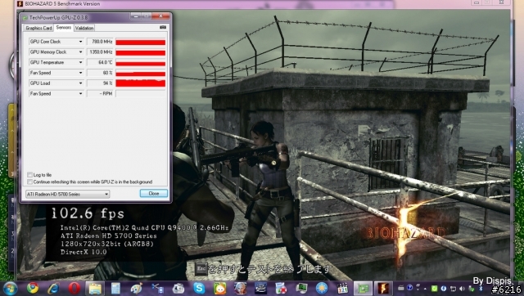Screen dimensions: 524x296
Task: Open the Validation tab
Action: (84, 28)
